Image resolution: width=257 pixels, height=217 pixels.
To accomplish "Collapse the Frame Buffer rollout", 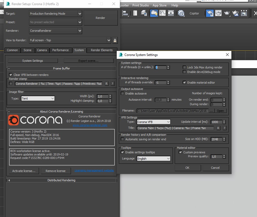I will click(x=62, y=68).
